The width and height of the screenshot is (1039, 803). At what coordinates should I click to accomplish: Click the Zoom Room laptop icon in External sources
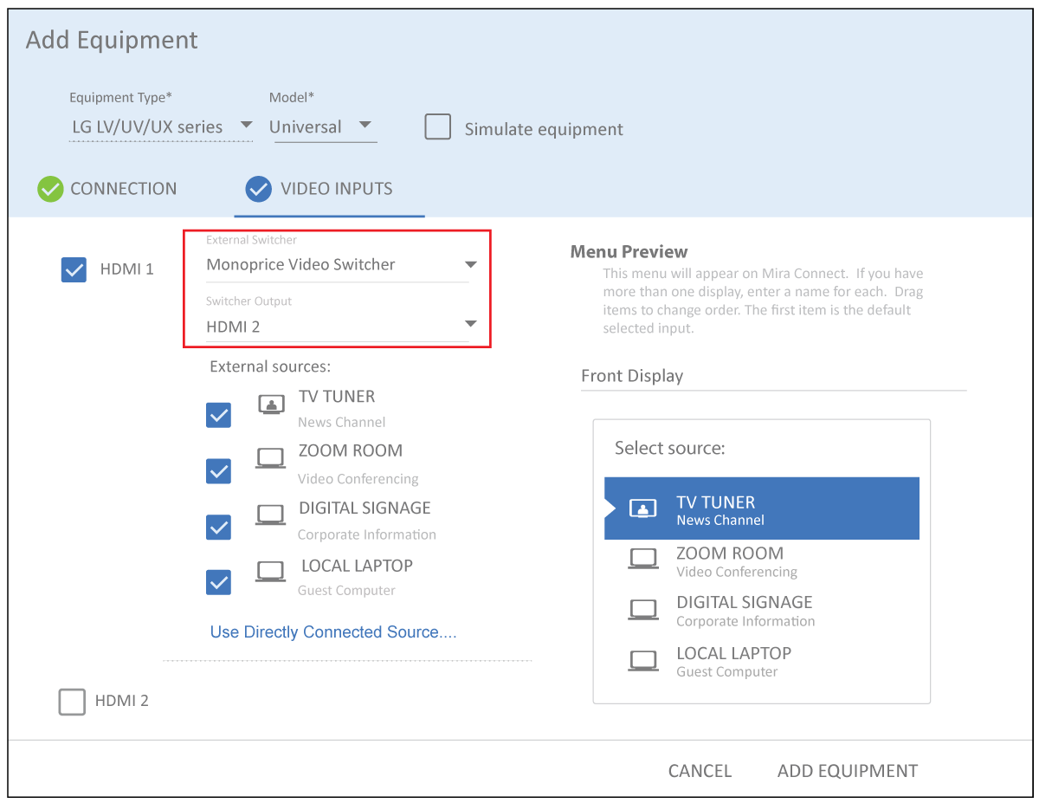point(271,458)
